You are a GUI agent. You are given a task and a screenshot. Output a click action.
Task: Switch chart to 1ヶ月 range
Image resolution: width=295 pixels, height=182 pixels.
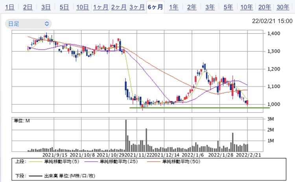tap(101, 7)
